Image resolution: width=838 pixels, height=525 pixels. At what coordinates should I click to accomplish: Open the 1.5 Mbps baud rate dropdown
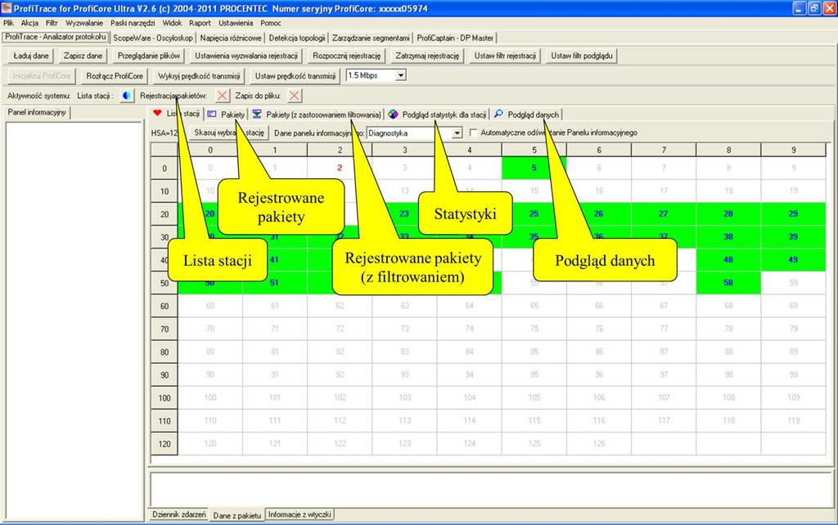(x=401, y=75)
